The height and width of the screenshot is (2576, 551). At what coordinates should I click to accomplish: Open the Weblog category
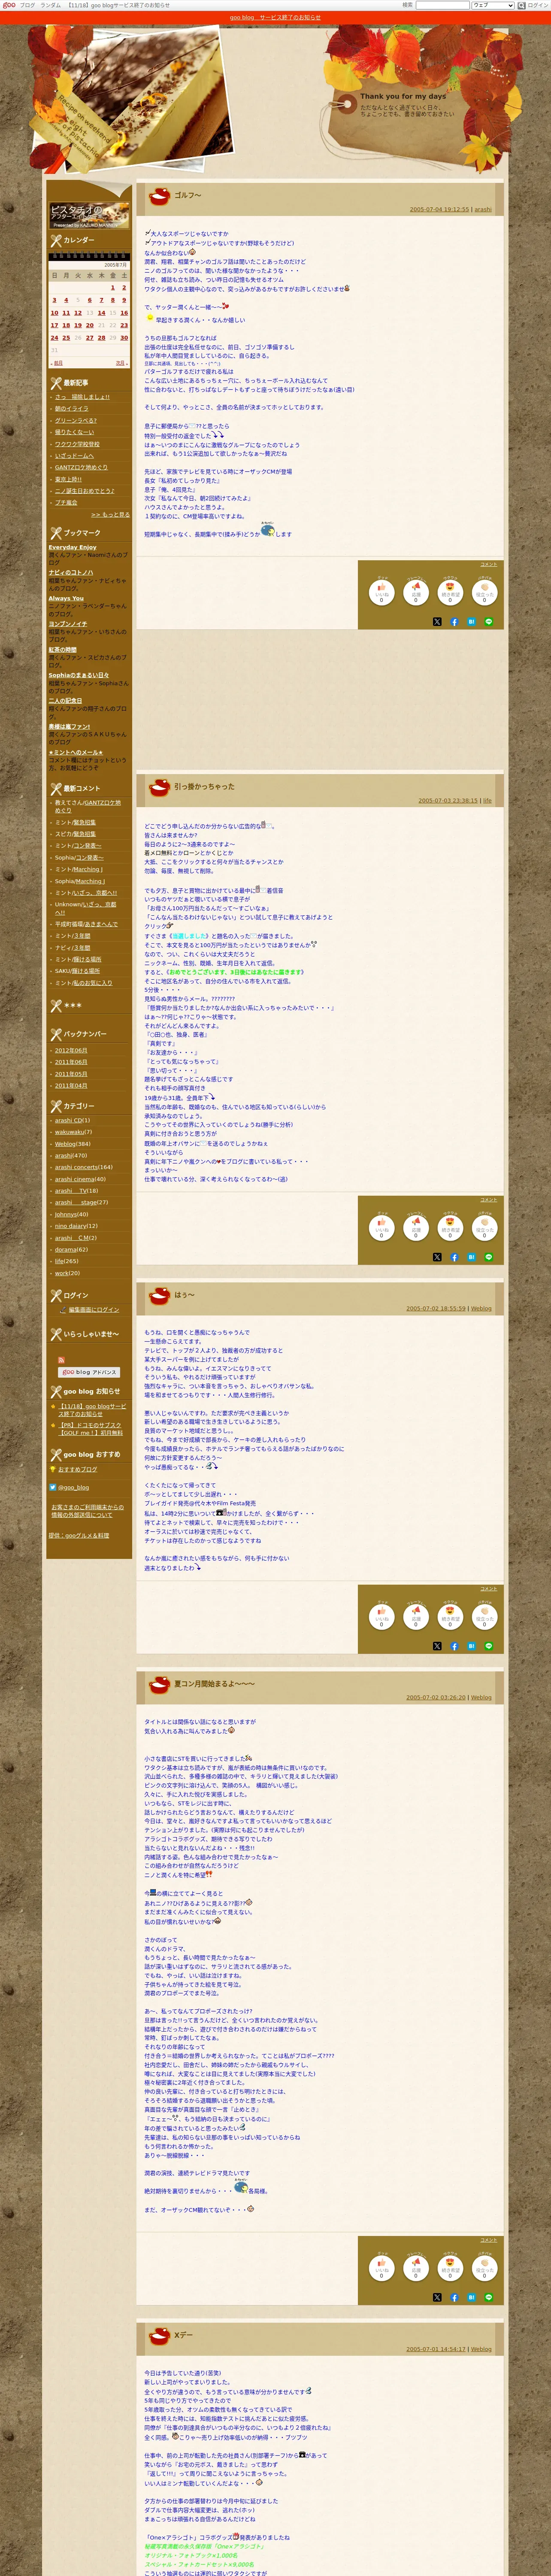65,1144
